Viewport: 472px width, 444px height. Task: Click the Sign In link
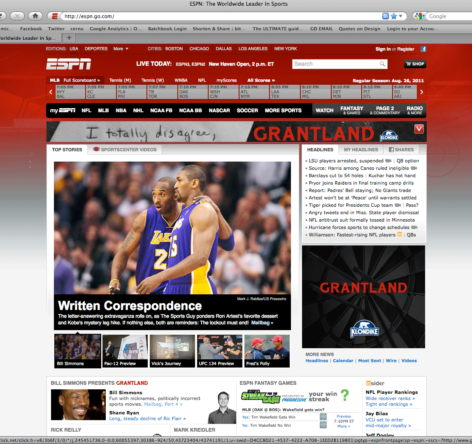click(x=383, y=49)
